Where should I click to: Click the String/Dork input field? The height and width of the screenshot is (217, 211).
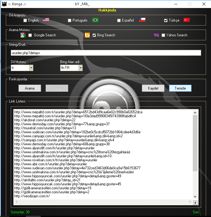pyautogui.click(x=105, y=53)
